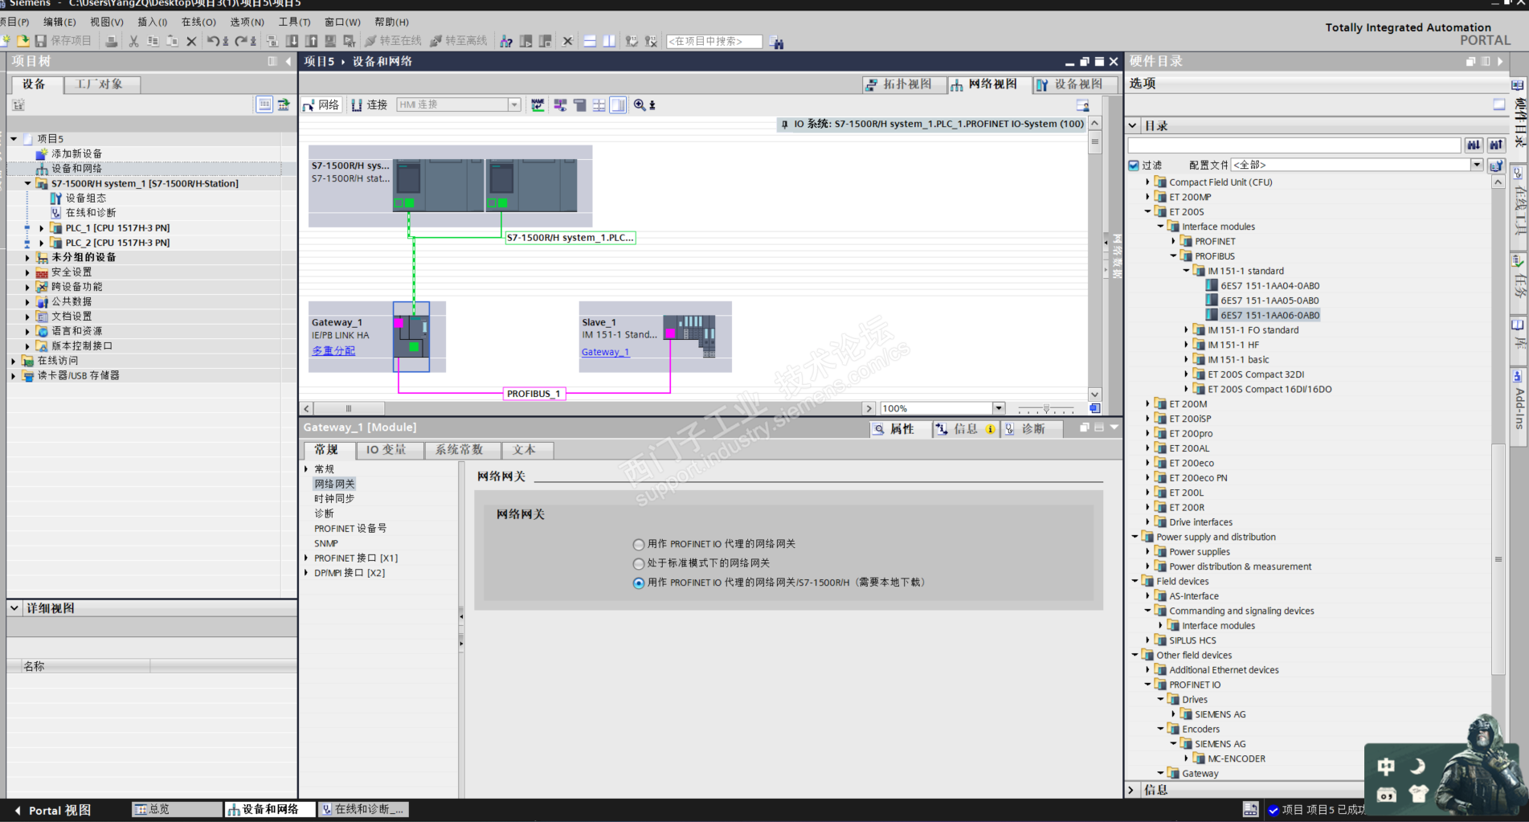1529x822 pixels.
Task: Collapse the 目录 catalog section
Action: point(1133,126)
